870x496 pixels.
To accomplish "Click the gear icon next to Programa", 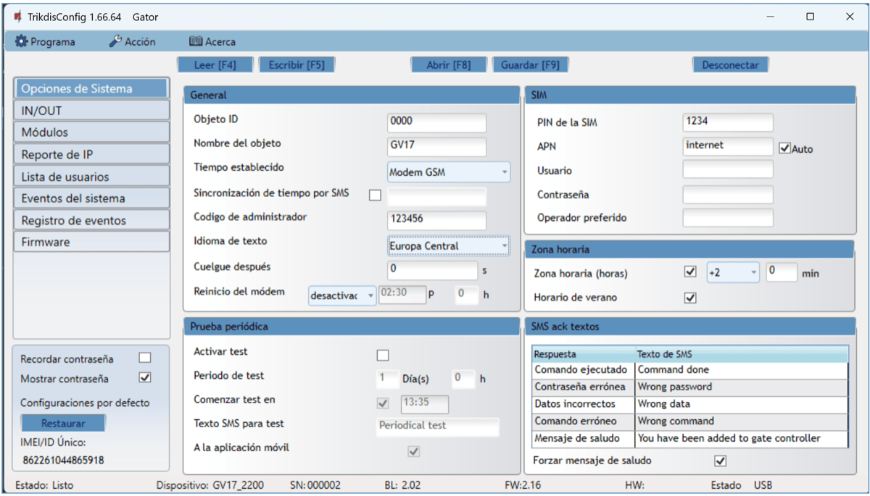I will (x=21, y=42).
